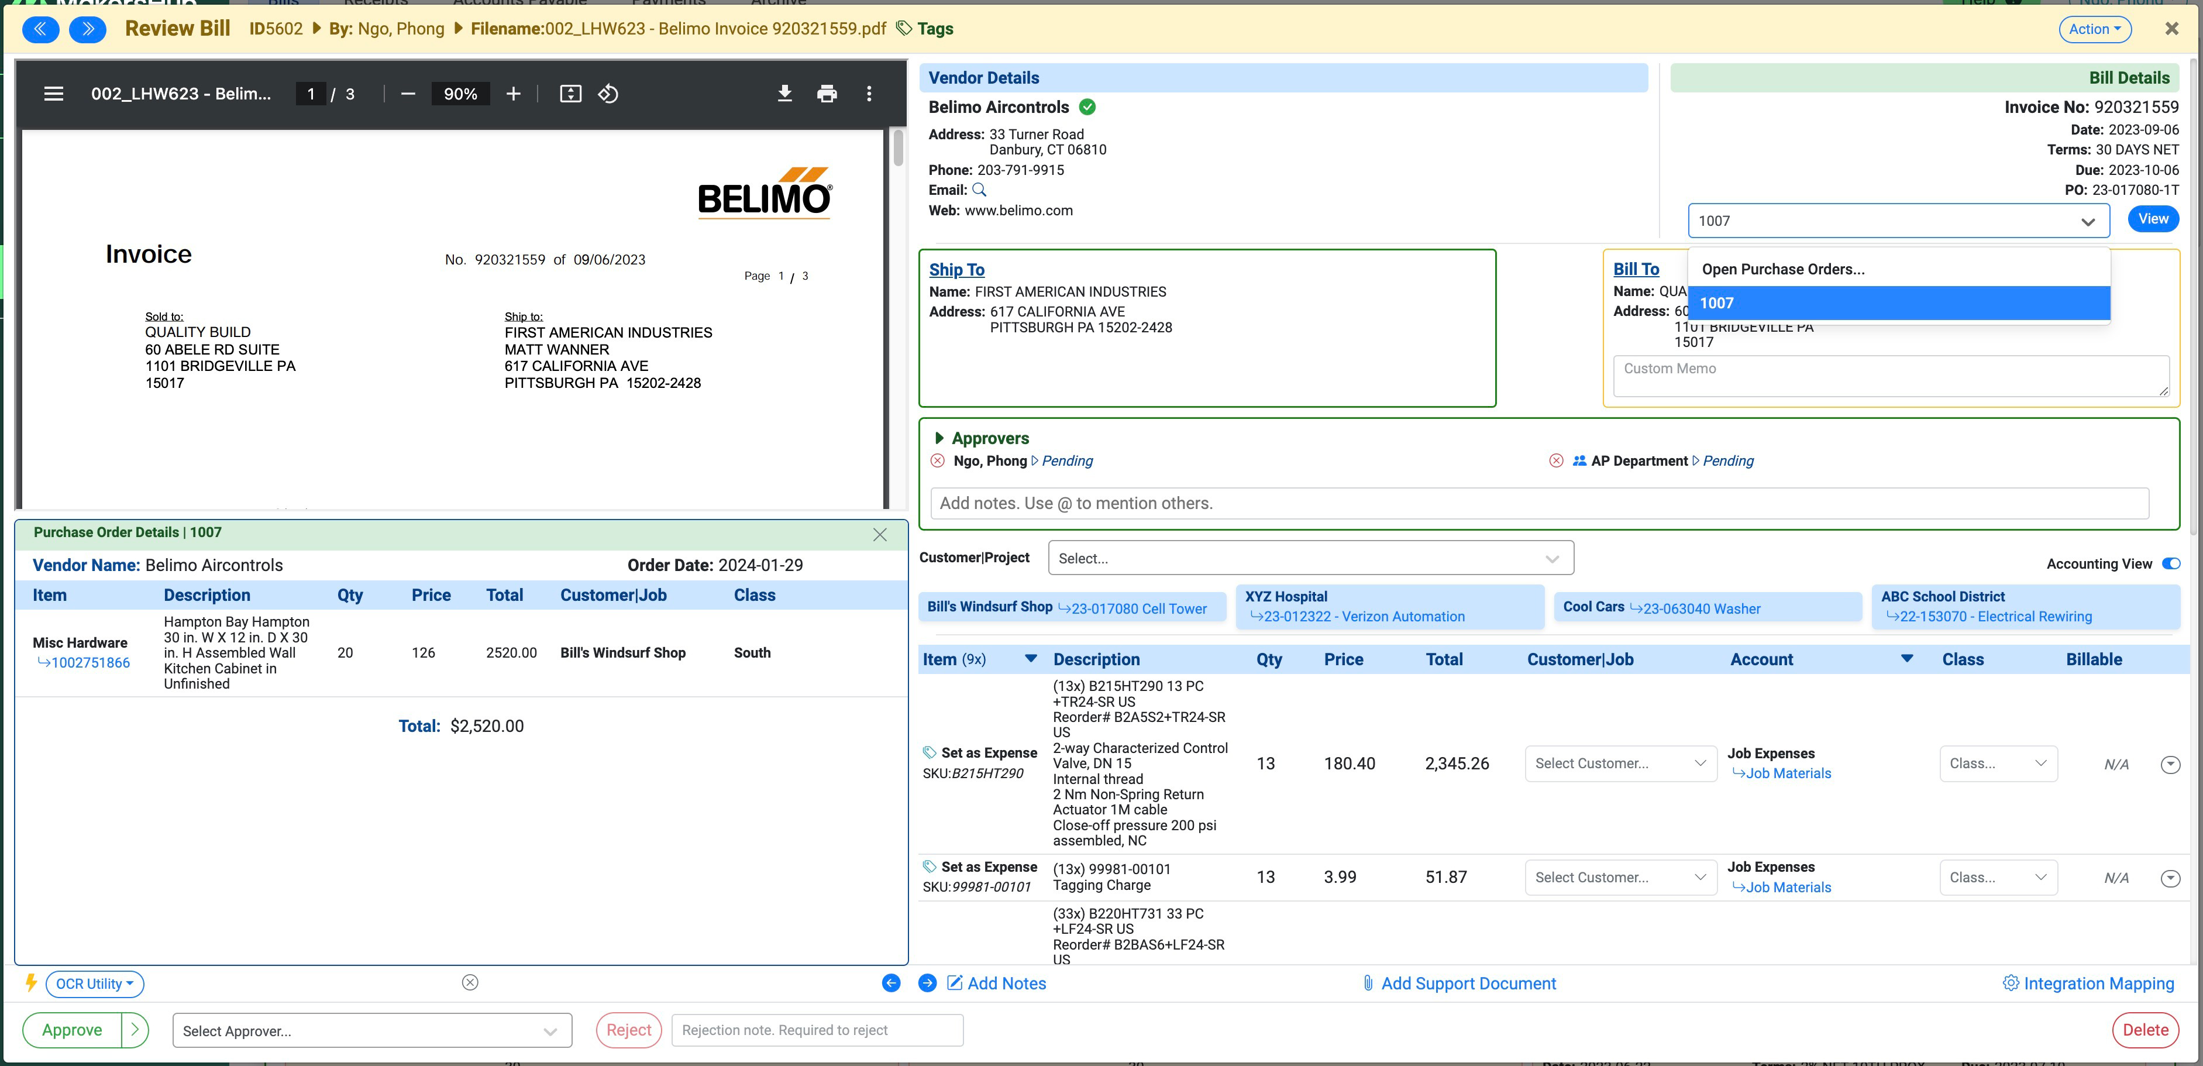This screenshot has width=2203, height=1066.
Task: Print the invoice PDF
Action: pos(826,93)
